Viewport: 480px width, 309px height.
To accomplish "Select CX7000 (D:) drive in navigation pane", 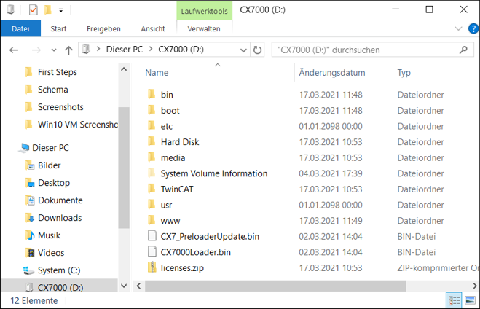I will pos(60,288).
